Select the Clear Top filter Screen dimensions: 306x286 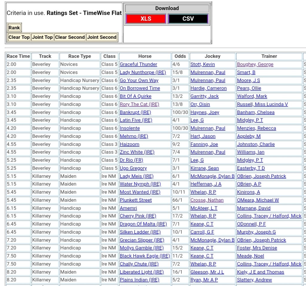click(19, 37)
